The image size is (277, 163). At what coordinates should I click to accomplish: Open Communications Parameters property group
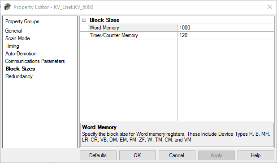click(35, 61)
